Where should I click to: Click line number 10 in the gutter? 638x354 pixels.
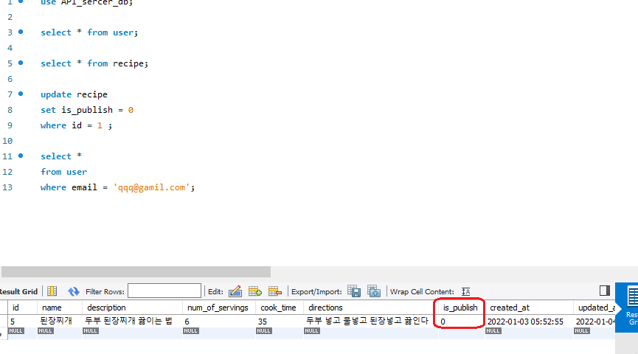[7, 141]
